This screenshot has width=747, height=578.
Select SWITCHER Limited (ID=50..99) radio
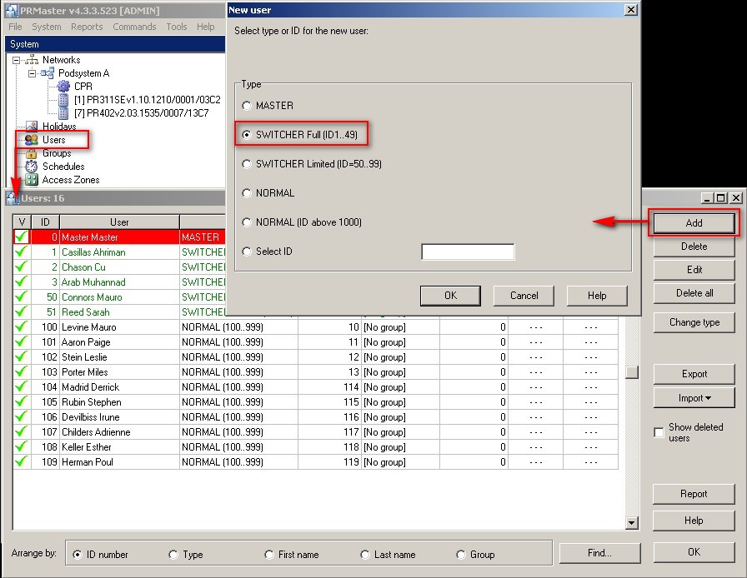[x=246, y=164]
